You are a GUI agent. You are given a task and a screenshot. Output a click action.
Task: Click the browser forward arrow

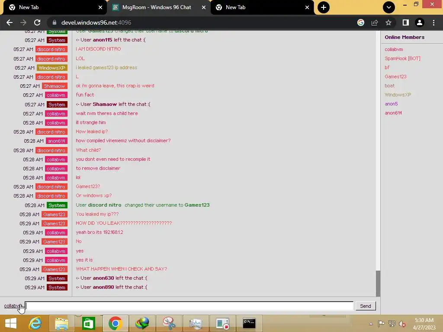pyautogui.click(x=23, y=22)
